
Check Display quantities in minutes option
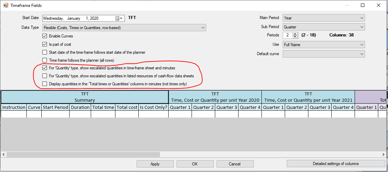(45, 84)
